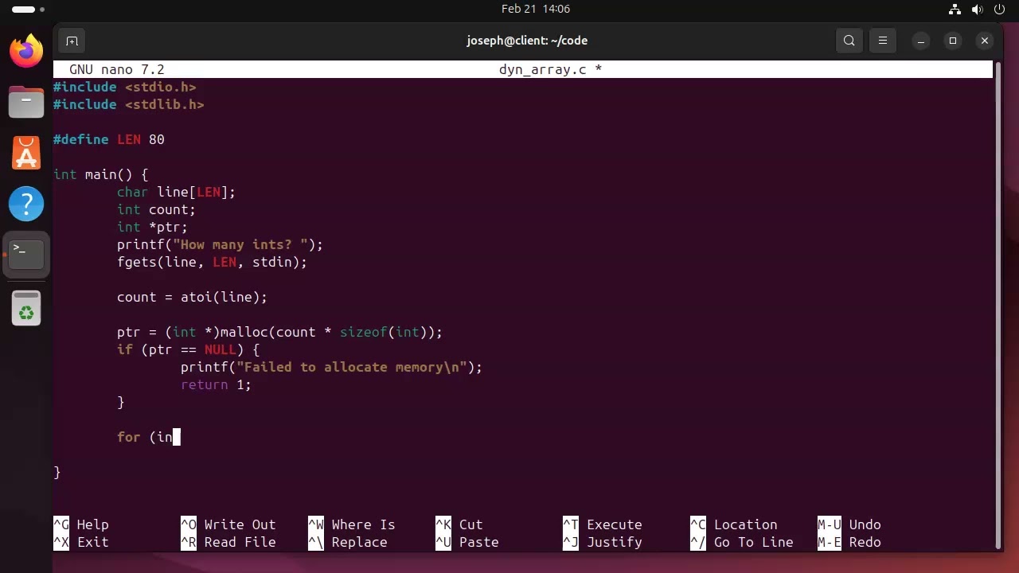This screenshot has height=573, width=1019.
Task: Open terminal hamburger menu
Action: click(883, 41)
